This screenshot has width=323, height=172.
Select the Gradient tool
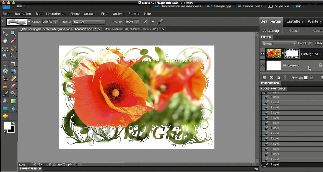pyautogui.click(x=13, y=101)
